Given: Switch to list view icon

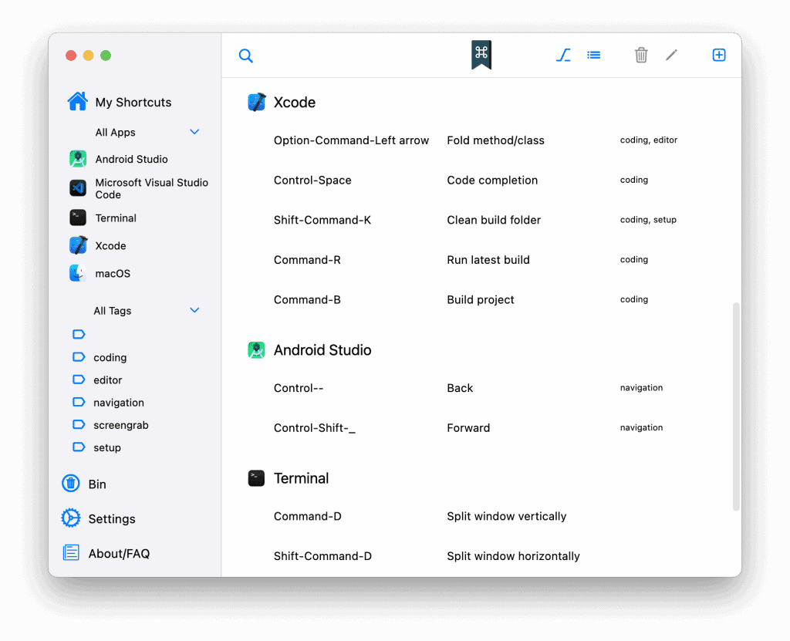Looking at the screenshot, I should (x=593, y=55).
